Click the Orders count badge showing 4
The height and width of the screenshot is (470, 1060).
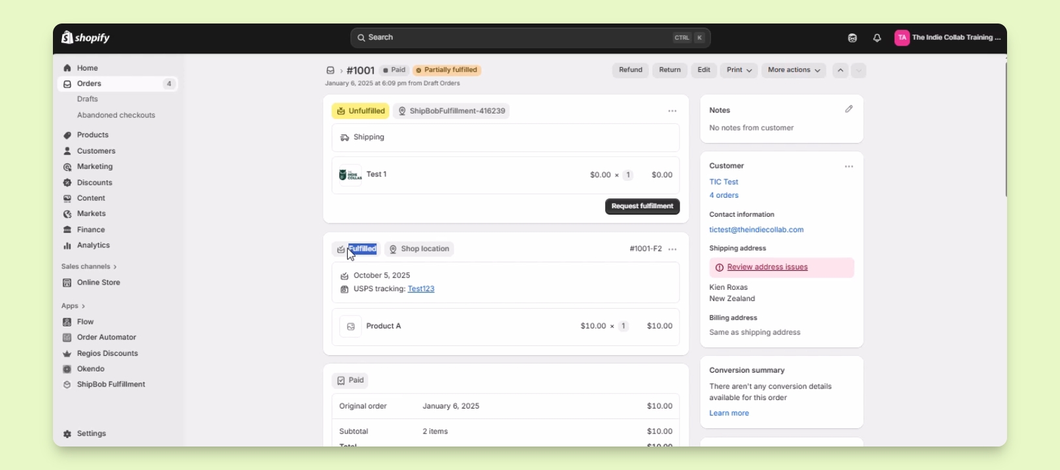coord(169,84)
